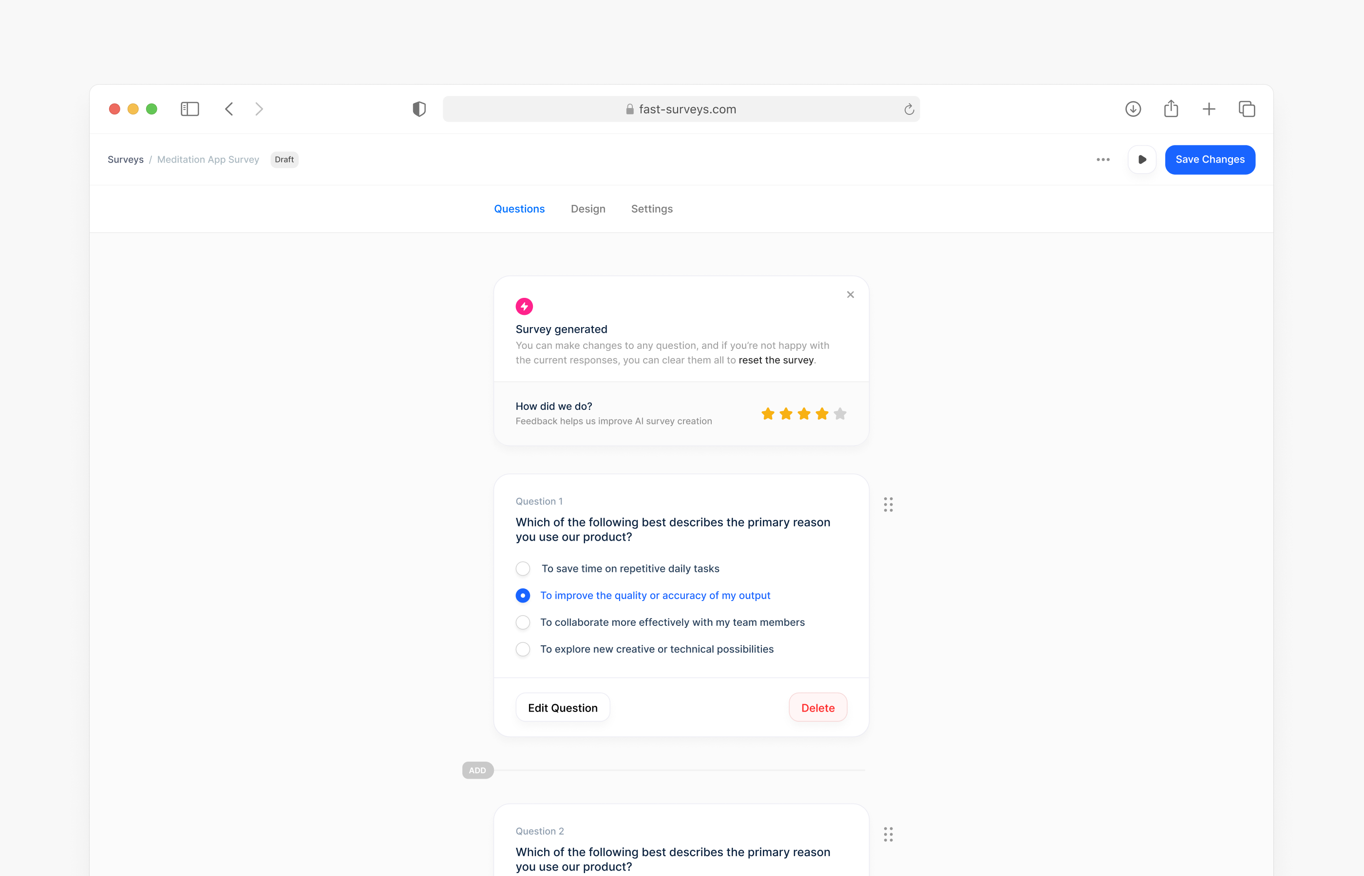Click the 'Survey generated' heading
Screen dimensions: 1364x876
tap(561, 329)
